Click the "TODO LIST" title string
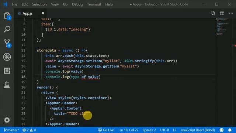The image size is (236, 133). pos(78,113)
